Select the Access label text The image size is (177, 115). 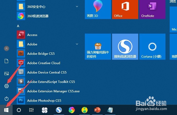coord(32,35)
